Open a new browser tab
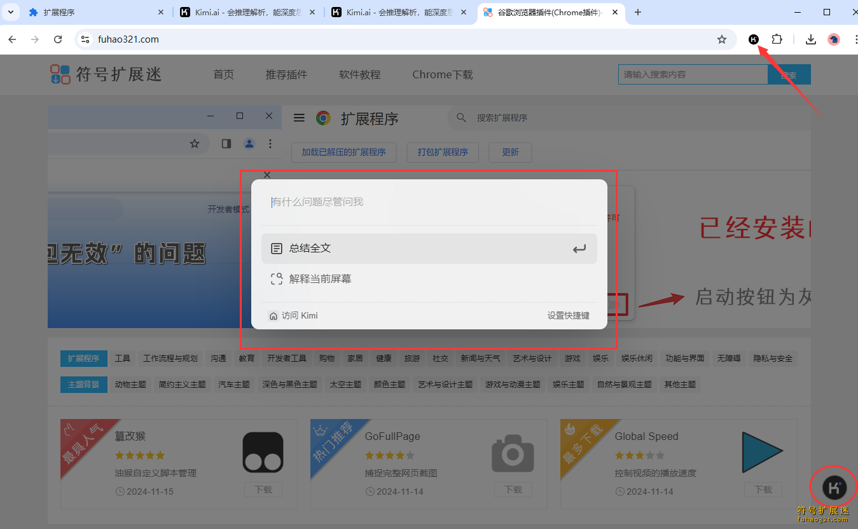 [x=638, y=12]
